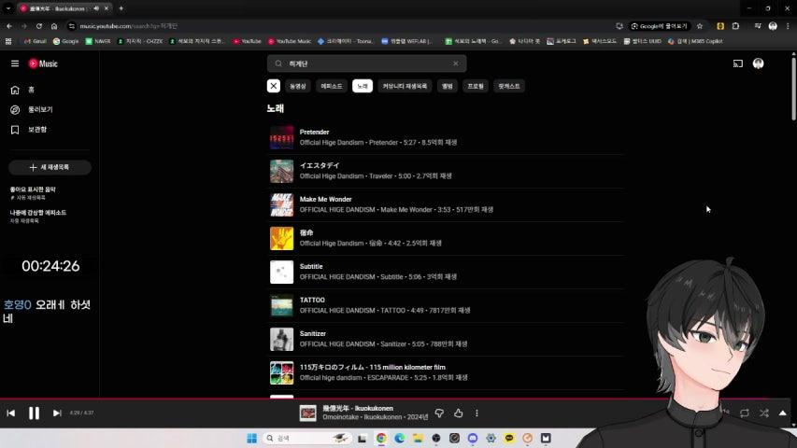Open the ESCAPARADE album link
This screenshot has height=448, width=797.
click(x=388, y=377)
